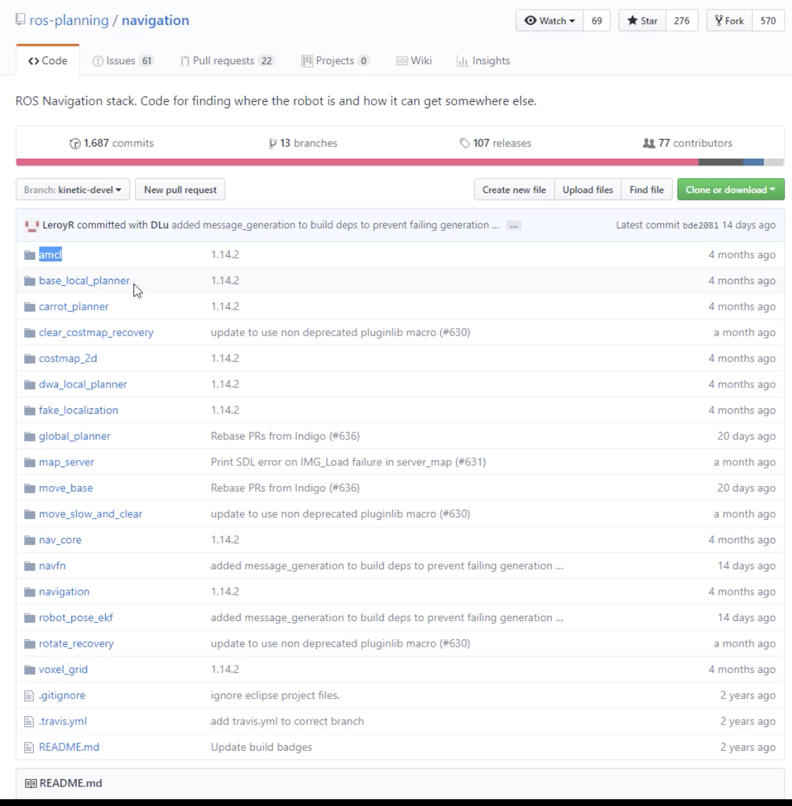The image size is (792, 806).
Task: Fork the navigation repository
Action: click(x=729, y=20)
